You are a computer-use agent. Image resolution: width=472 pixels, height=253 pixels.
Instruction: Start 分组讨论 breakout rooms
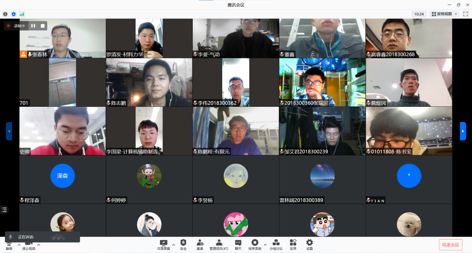tap(276, 244)
